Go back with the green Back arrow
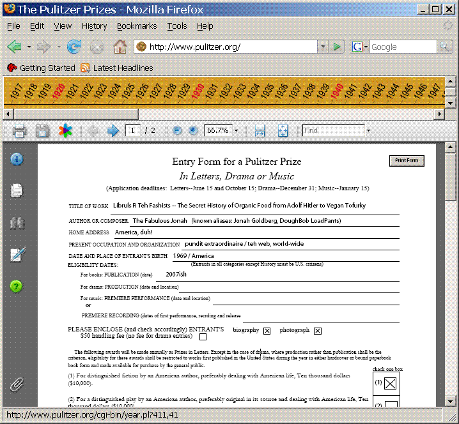This screenshot has height=424, width=459. coord(14,47)
